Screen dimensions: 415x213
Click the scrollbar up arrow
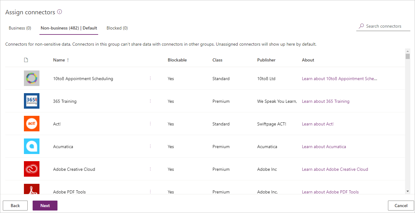[x=408, y=51]
